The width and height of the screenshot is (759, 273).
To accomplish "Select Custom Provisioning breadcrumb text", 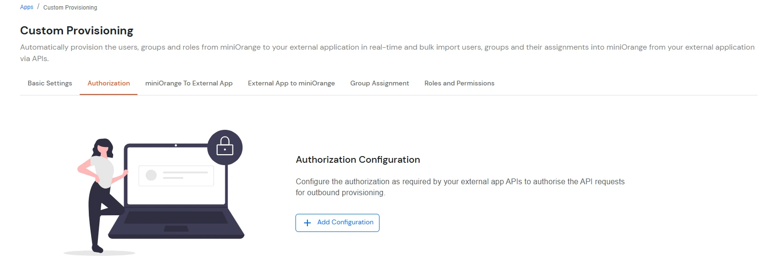I will 70,8.
